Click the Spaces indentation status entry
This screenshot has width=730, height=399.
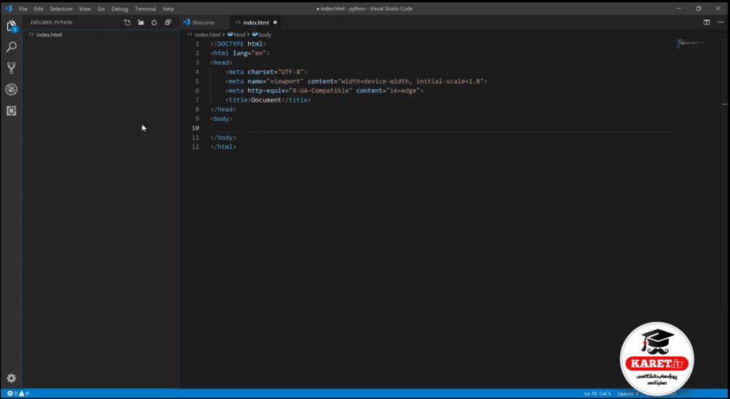[628, 393]
